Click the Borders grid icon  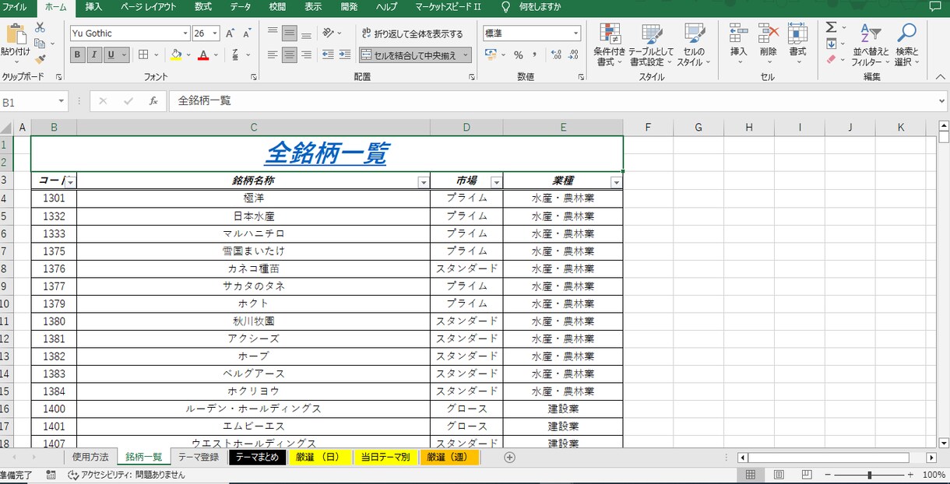click(143, 54)
